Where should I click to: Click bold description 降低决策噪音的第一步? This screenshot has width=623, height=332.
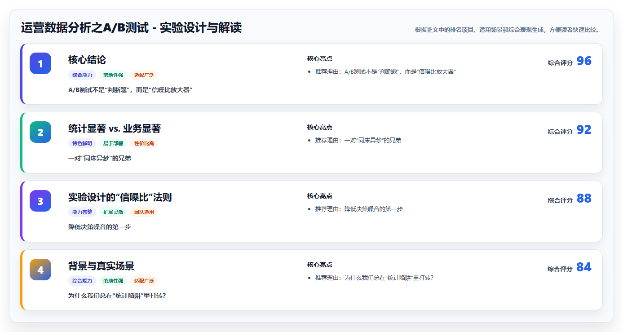coord(100,227)
